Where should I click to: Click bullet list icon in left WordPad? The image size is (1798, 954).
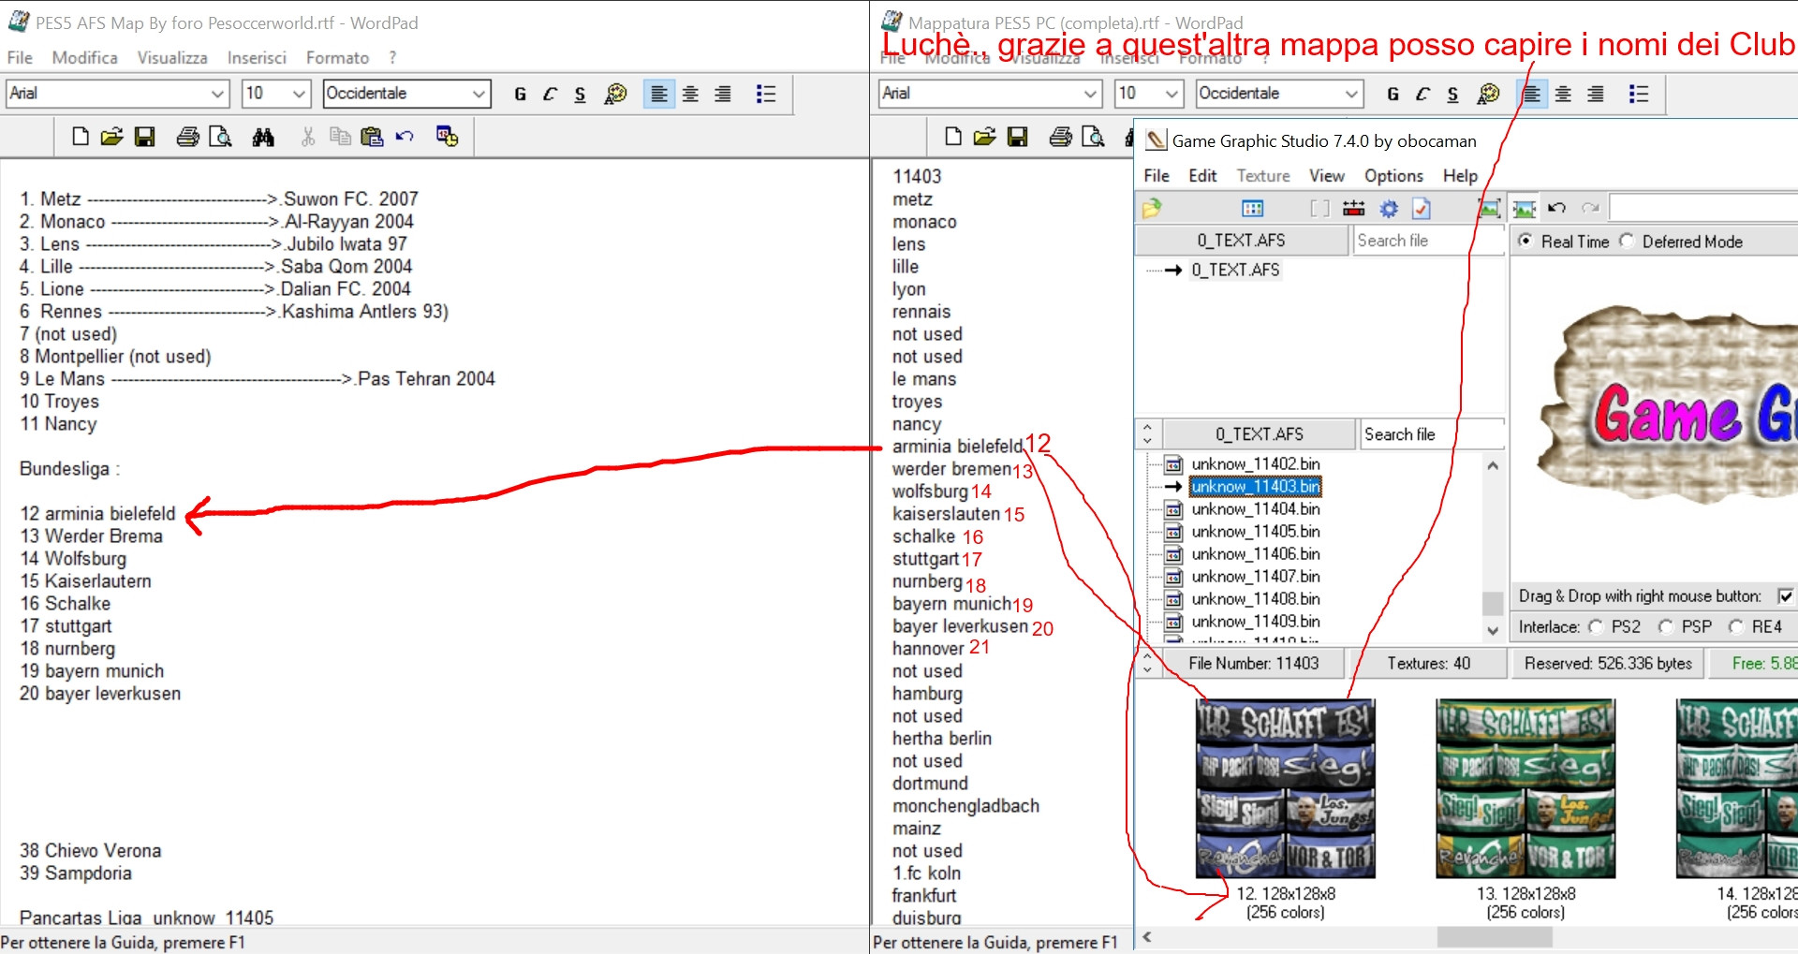click(765, 94)
